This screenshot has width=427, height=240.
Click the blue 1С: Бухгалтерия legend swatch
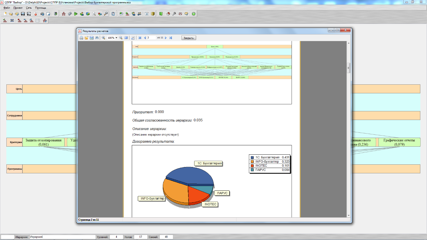(x=252, y=157)
